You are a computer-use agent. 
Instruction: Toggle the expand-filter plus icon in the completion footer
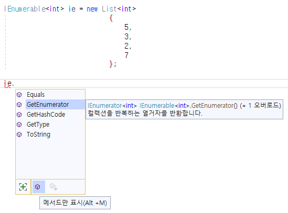click(x=23, y=187)
